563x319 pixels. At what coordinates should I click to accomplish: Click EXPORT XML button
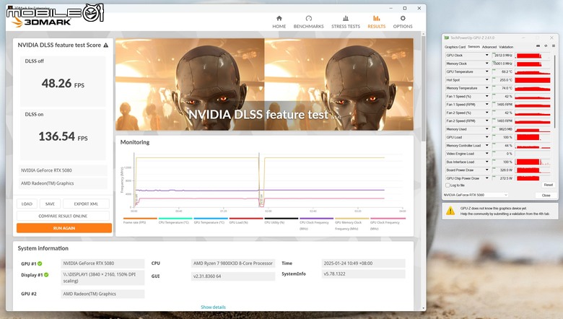point(86,204)
